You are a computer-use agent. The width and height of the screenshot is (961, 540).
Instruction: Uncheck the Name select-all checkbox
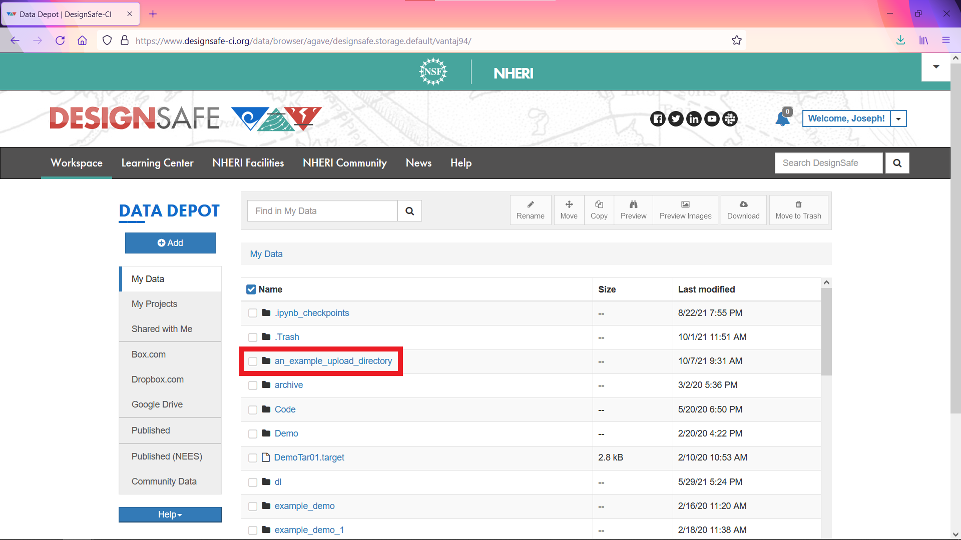(251, 289)
